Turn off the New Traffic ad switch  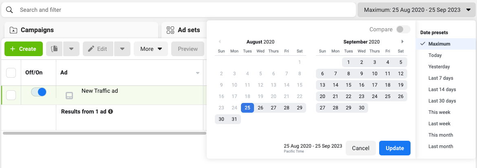click(39, 92)
